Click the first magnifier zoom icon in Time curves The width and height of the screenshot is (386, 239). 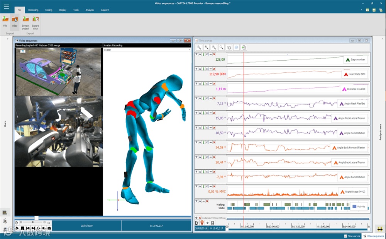click(x=199, y=47)
